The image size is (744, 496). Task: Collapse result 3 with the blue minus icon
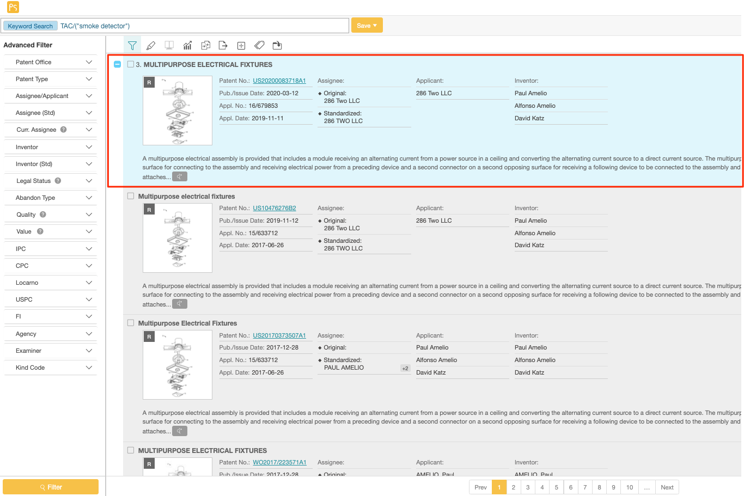point(117,64)
